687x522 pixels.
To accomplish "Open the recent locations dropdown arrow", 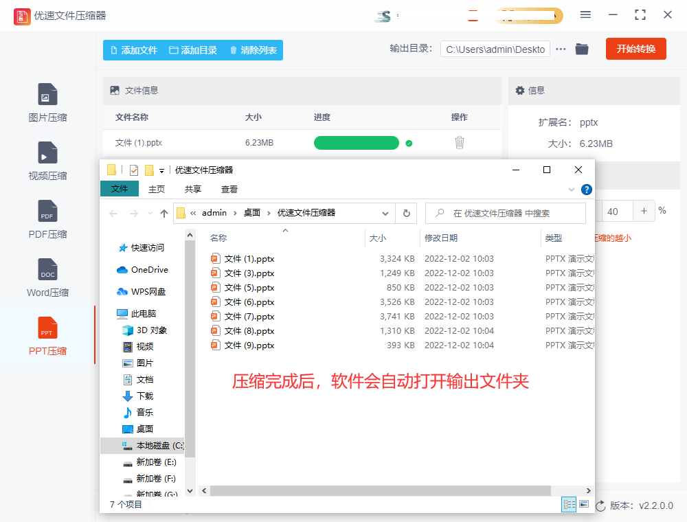I will [x=150, y=214].
